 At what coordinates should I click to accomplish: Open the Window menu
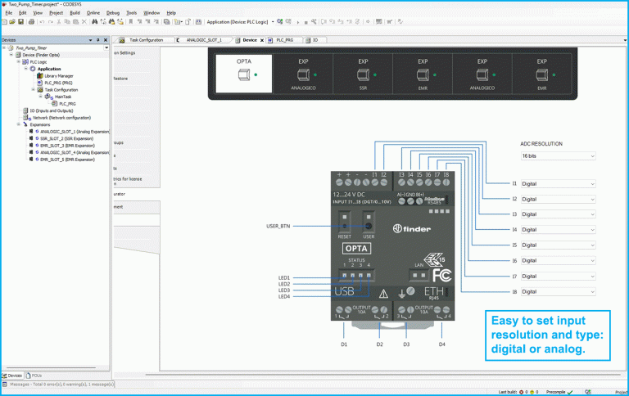(152, 13)
